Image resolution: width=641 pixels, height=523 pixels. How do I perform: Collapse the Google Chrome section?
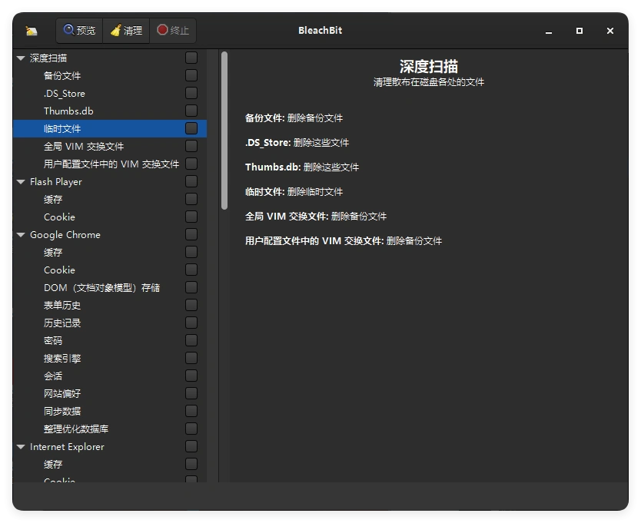click(20, 234)
